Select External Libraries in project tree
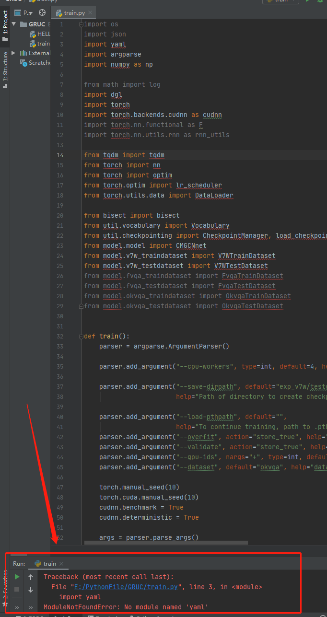Screen dimensions: 327x617 pyautogui.click(x=35, y=53)
